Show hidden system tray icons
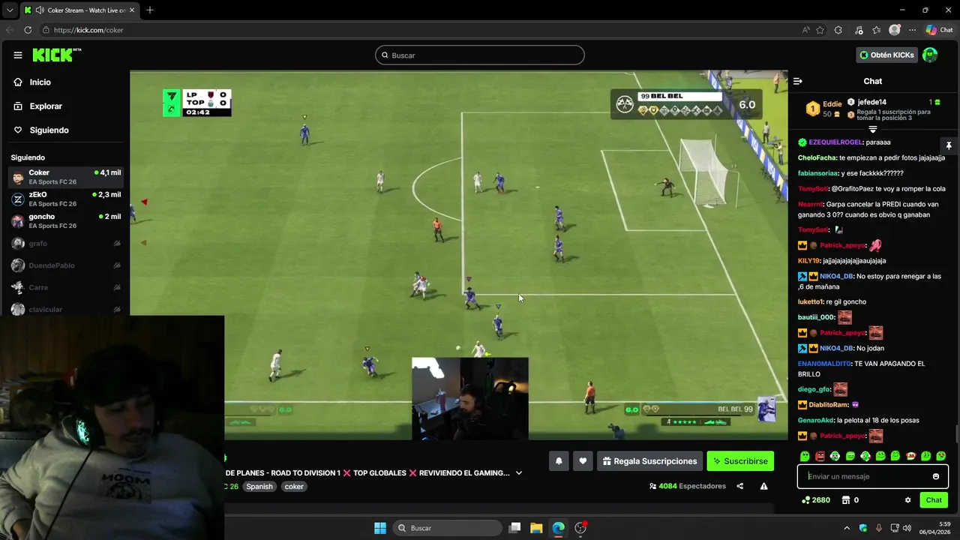 pyautogui.click(x=847, y=528)
